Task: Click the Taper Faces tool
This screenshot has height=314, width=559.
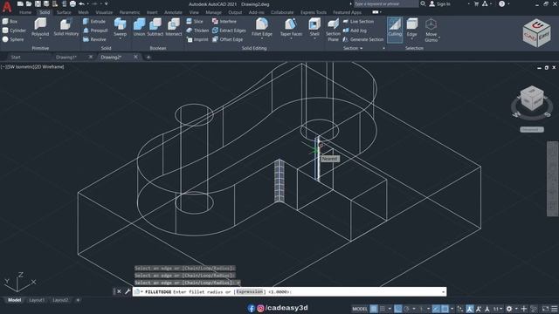Action: 291,27
